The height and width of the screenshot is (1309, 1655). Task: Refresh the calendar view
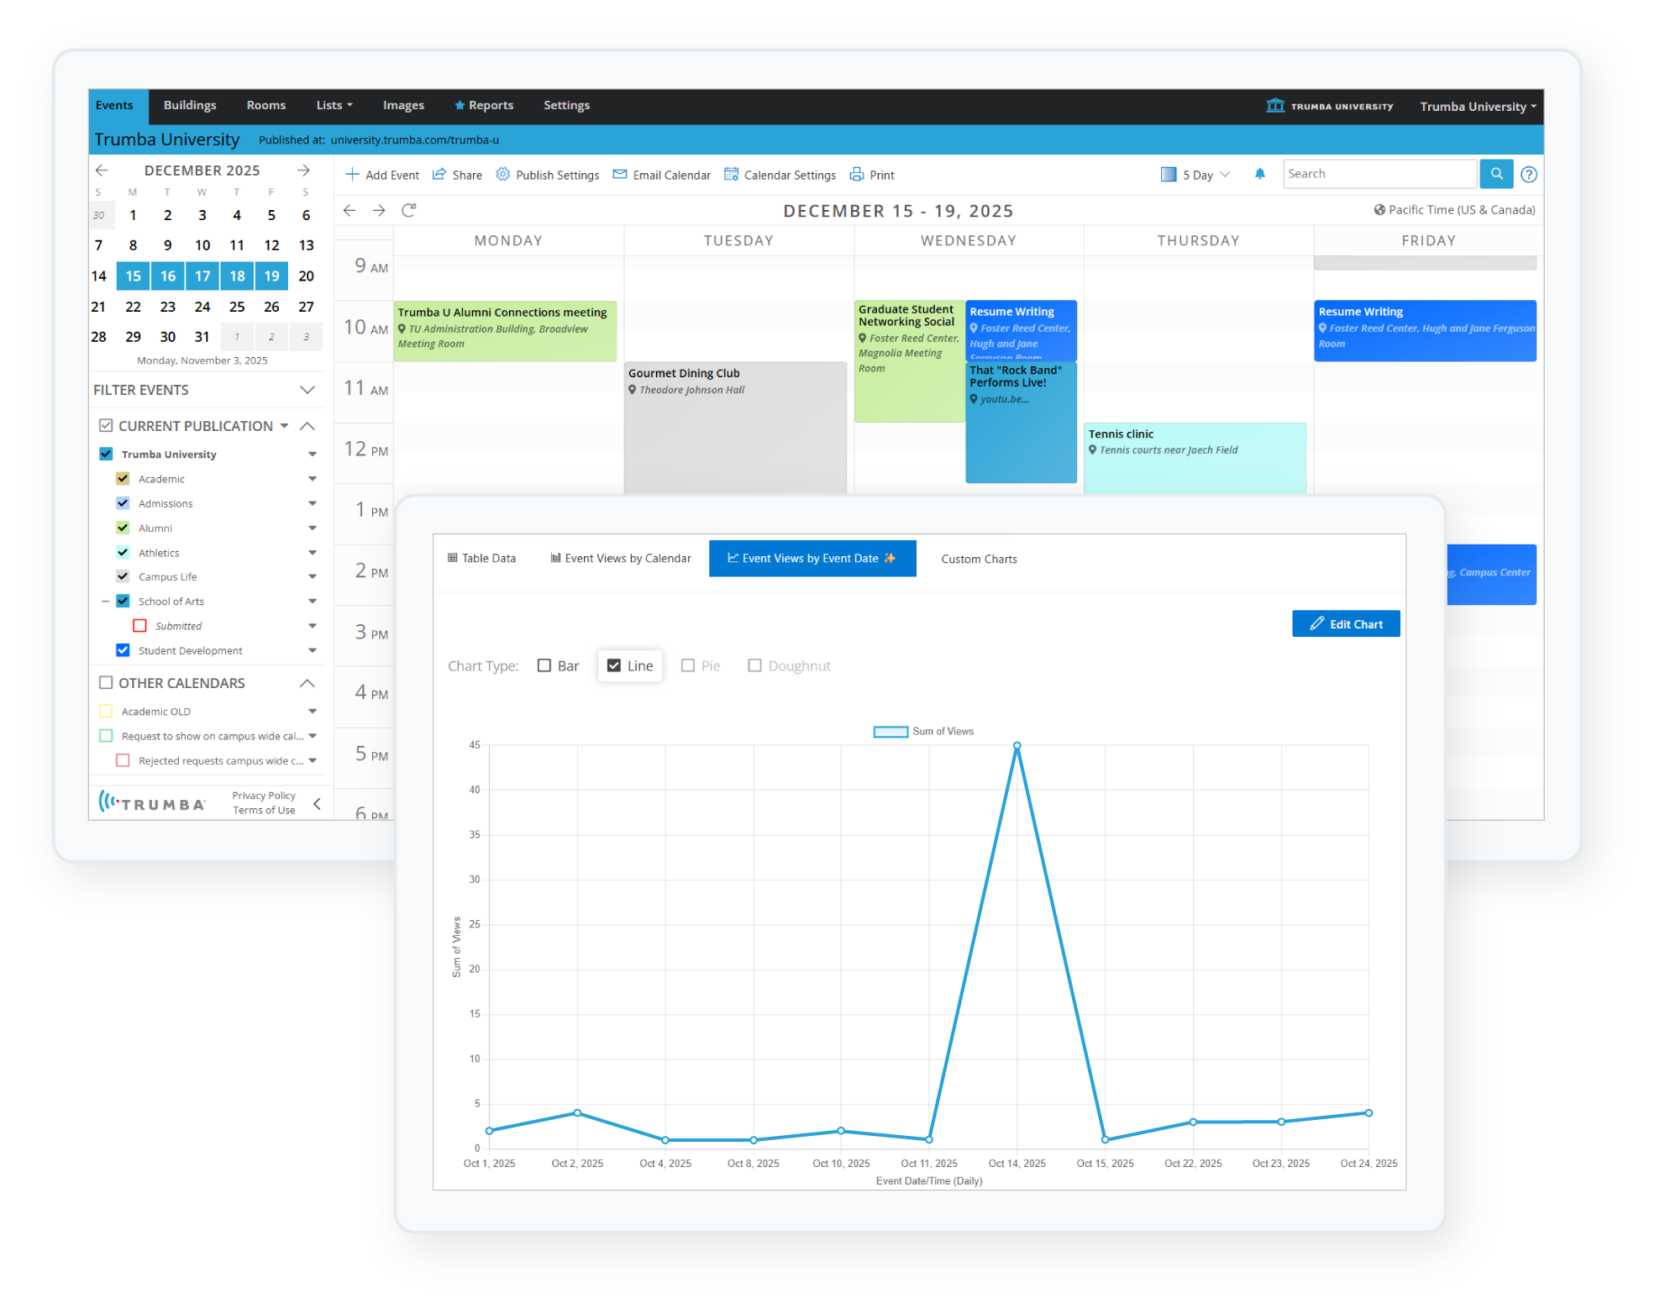pyautogui.click(x=409, y=210)
